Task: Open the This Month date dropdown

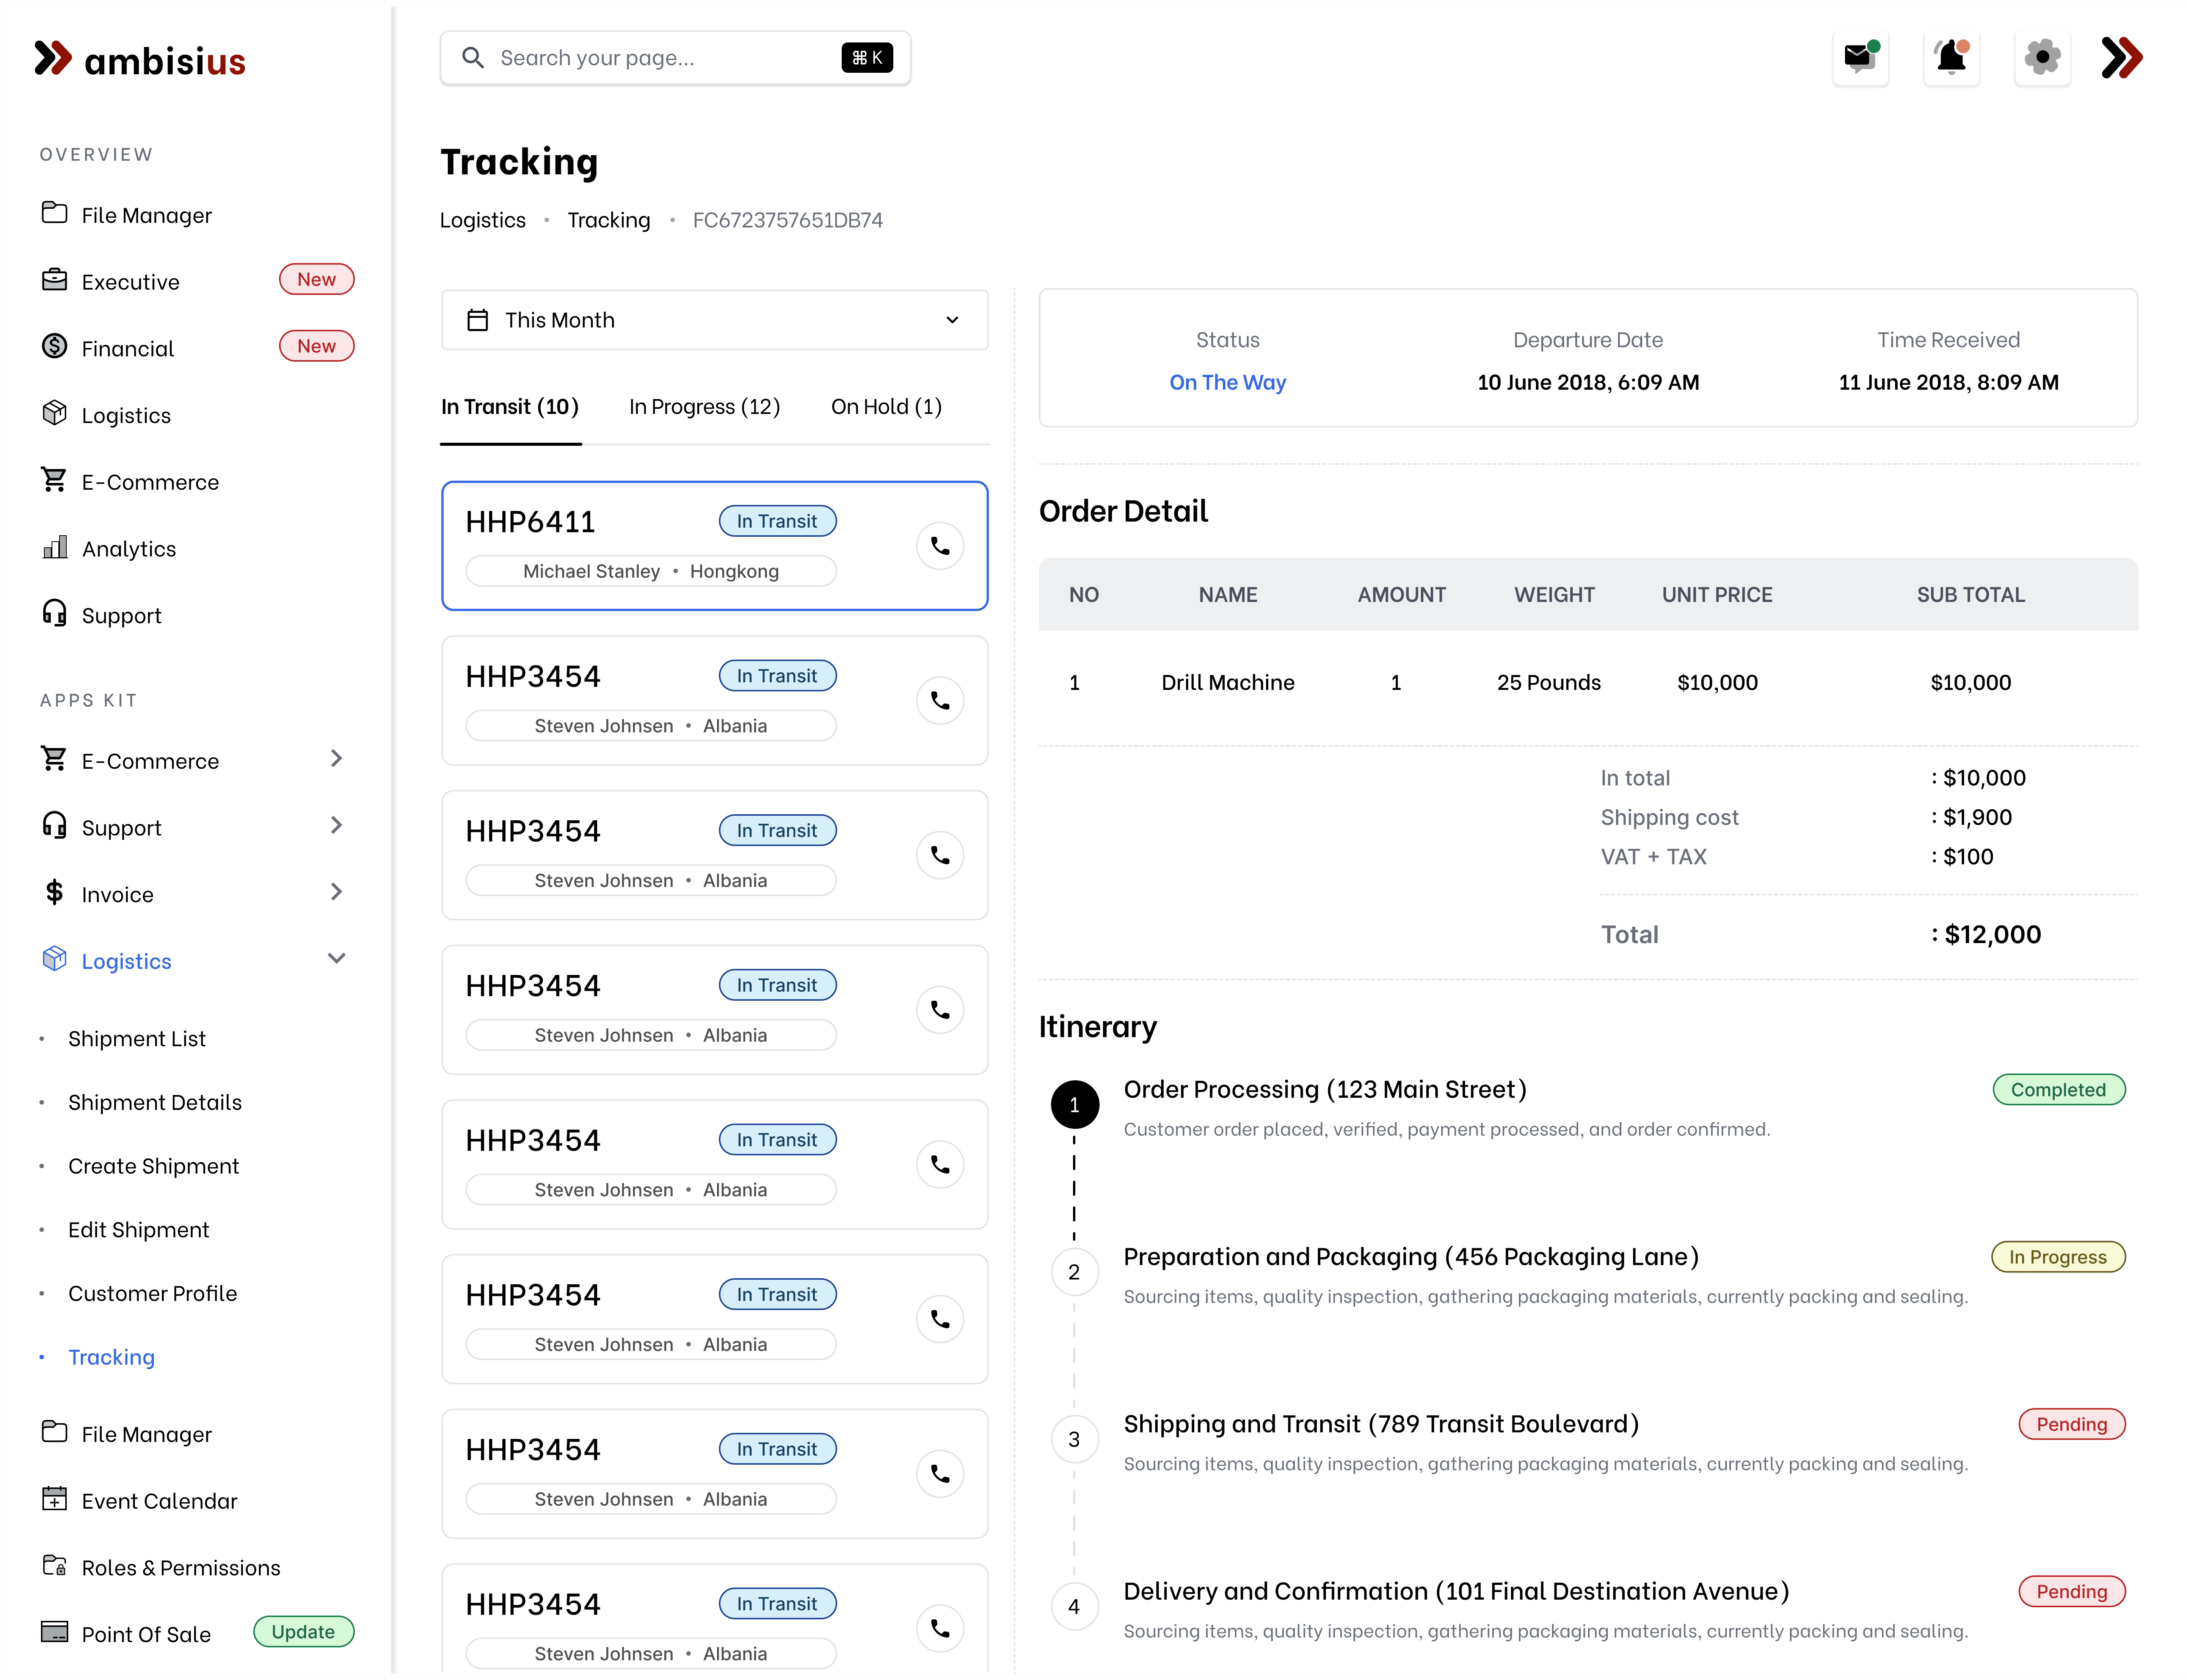Action: pyautogui.click(x=714, y=320)
